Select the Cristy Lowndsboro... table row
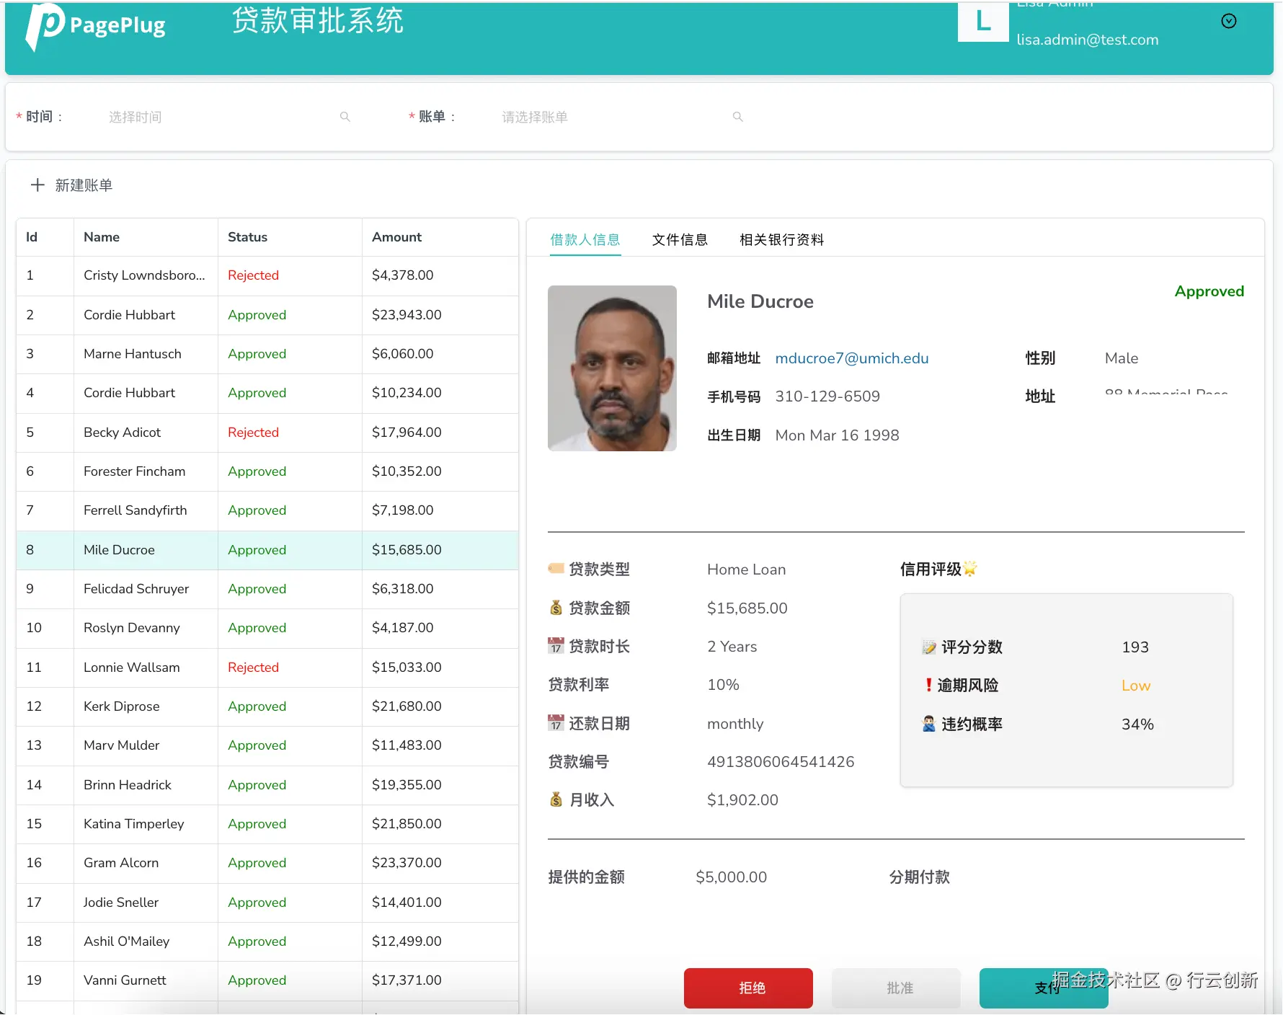The width and height of the screenshot is (1283, 1015). click(267, 275)
